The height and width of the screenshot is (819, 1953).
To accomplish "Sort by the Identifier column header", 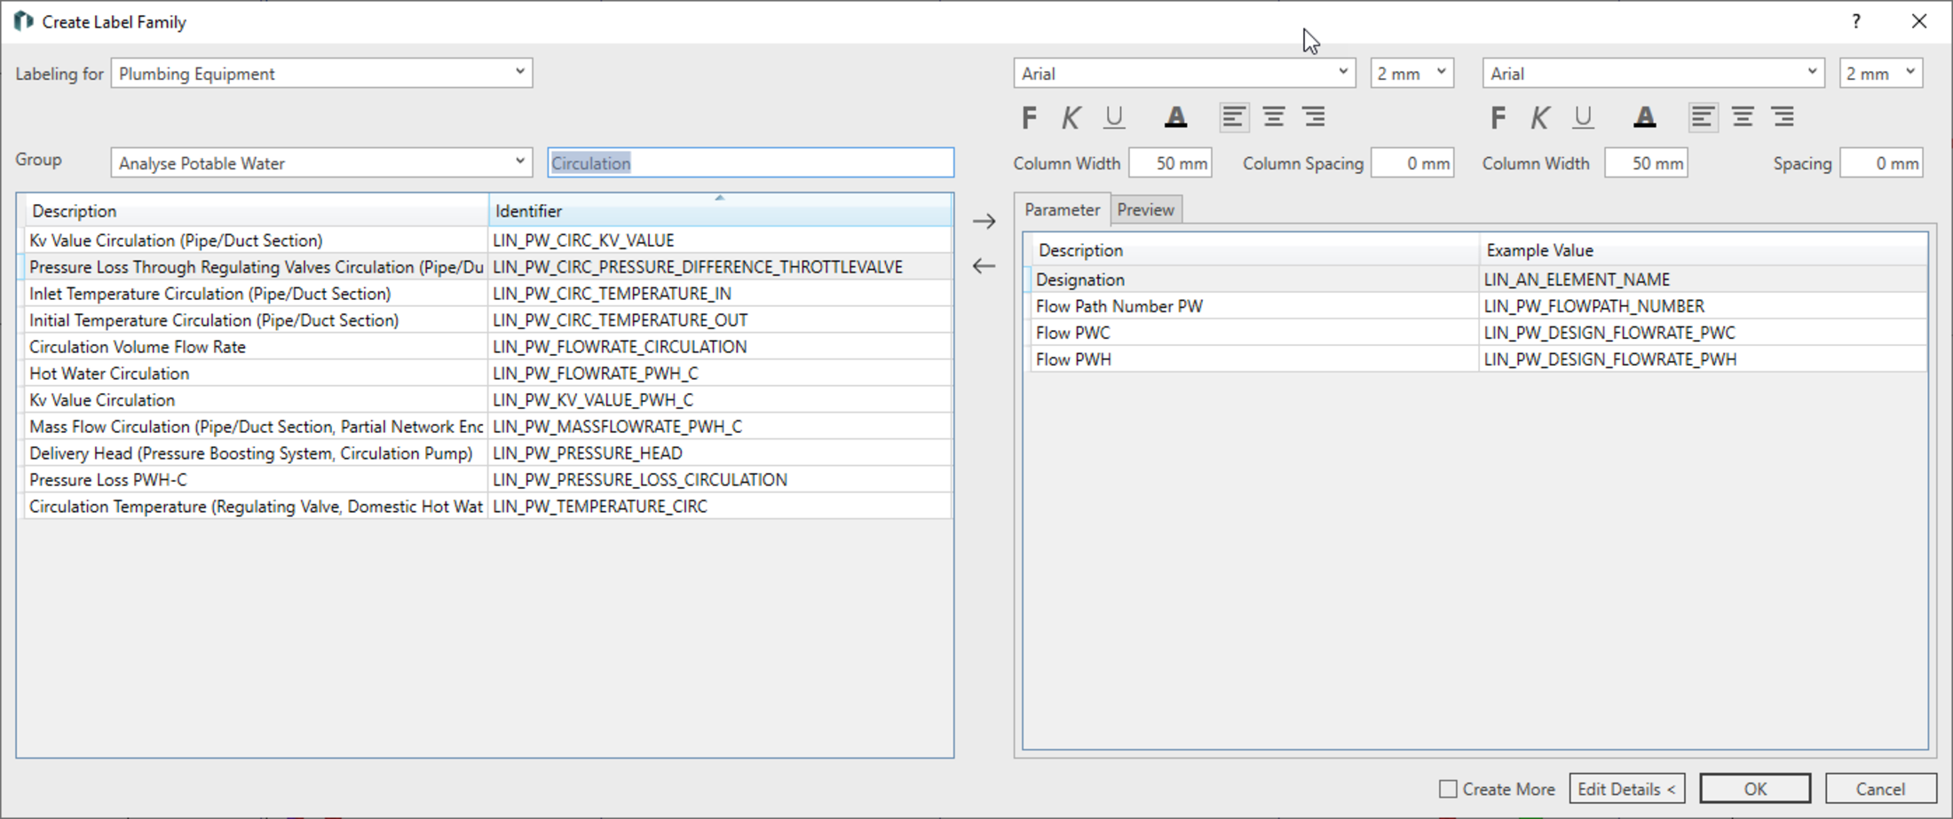I will [720, 210].
